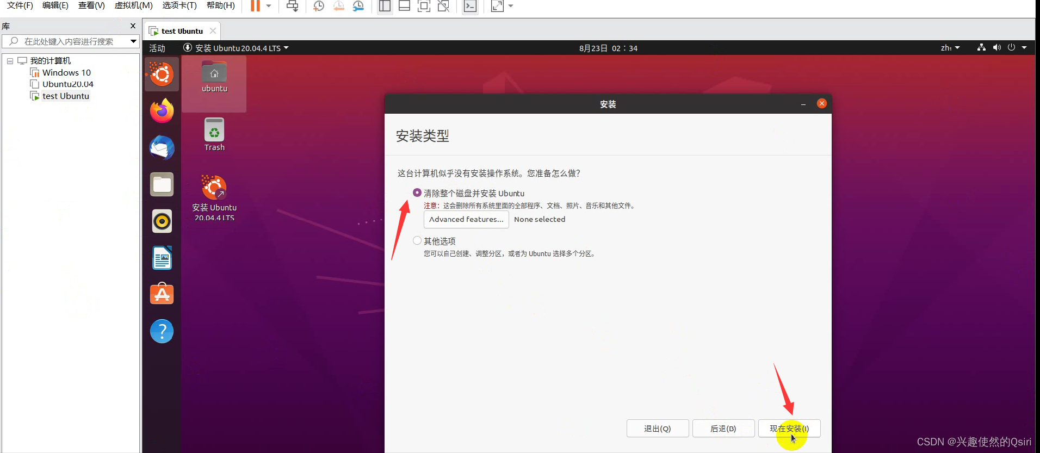
Task: Click the Ubuntu installer icon in the dock
Action: click(x=162, y=74)
